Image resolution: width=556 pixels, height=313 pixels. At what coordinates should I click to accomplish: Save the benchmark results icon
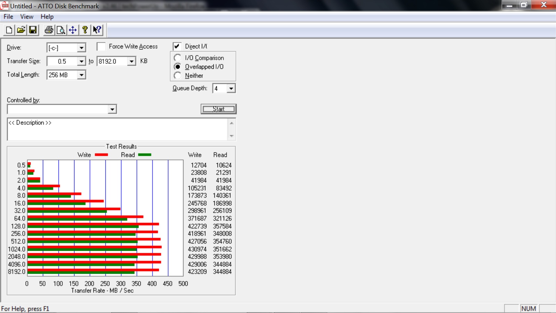[x=33, y=30]
